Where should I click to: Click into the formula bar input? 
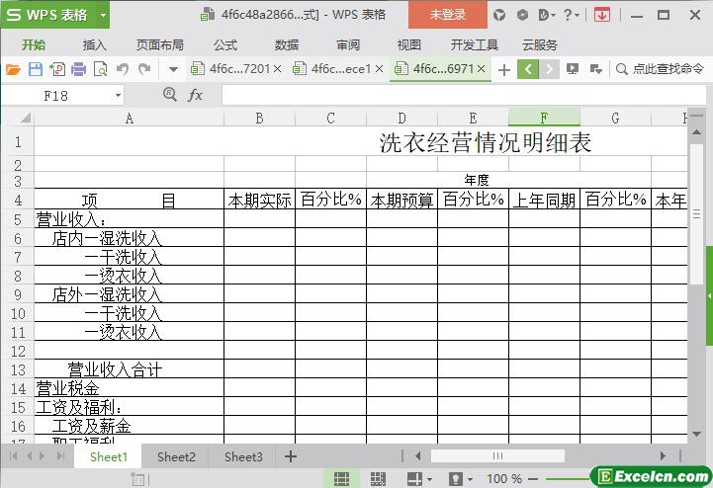(x=464, y=96)
